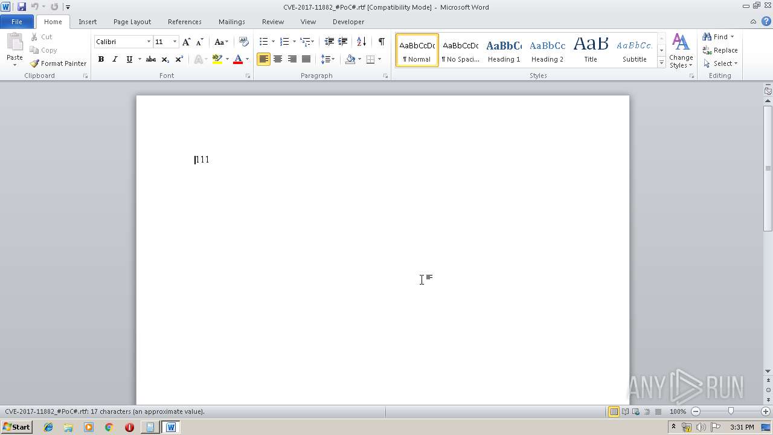Image resolution: width=773 pixels, height=435 pixels.
Task: Switch to the Insert tab
Action: (x=88, y=22)
